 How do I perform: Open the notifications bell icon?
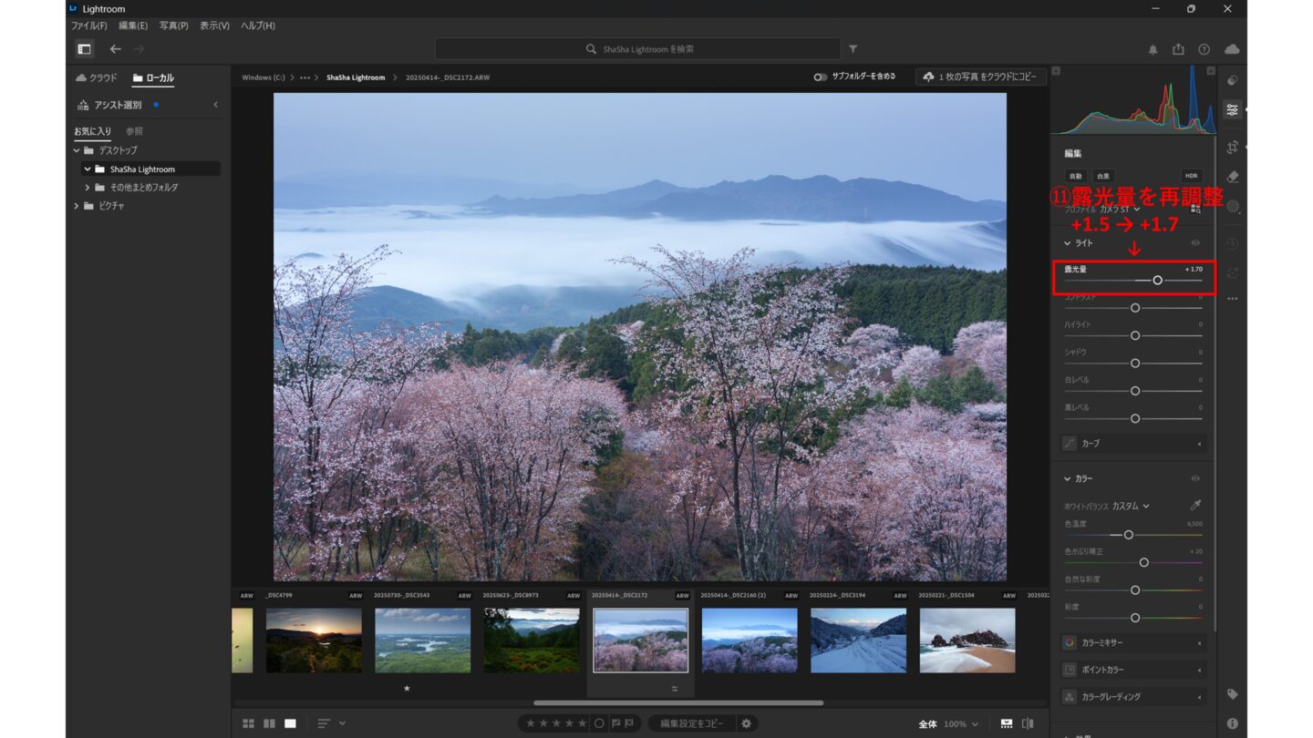coord(1153,49)
